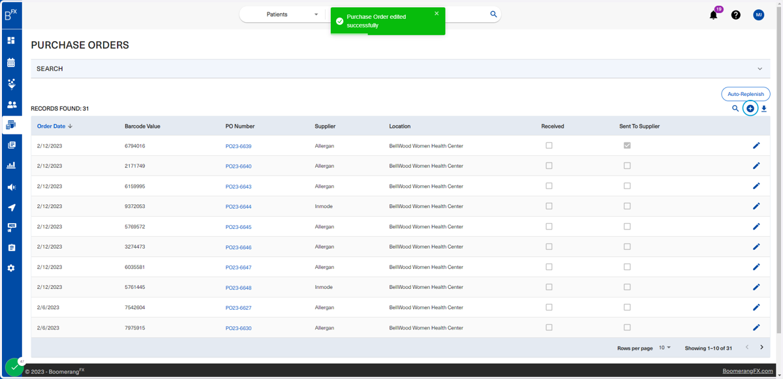Edit purchase order PO23-6630 pencil icon
This screenshot has height=379, width=783.
(x=756, y=327)
